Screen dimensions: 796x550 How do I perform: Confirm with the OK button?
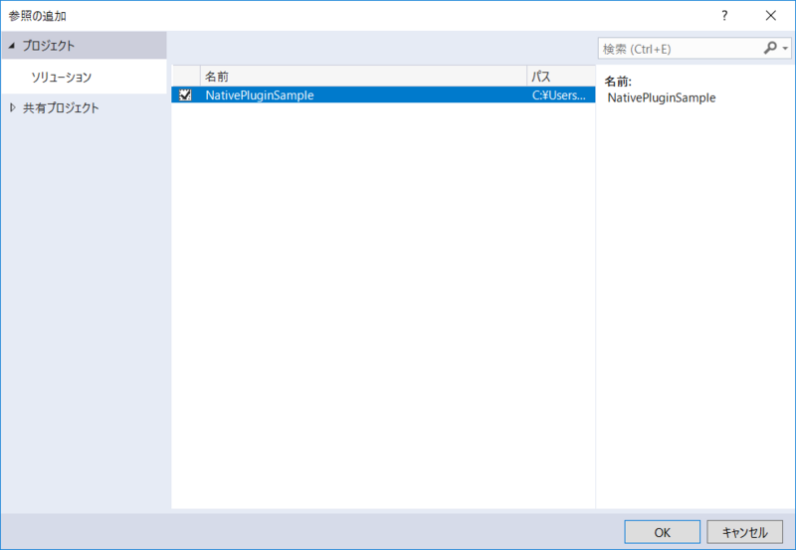click(662, 532)
